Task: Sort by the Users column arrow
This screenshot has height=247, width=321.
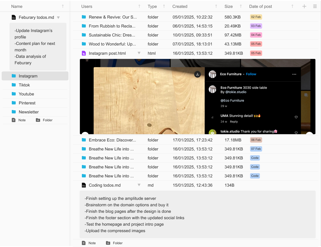Action: click(x=139, y=6)
